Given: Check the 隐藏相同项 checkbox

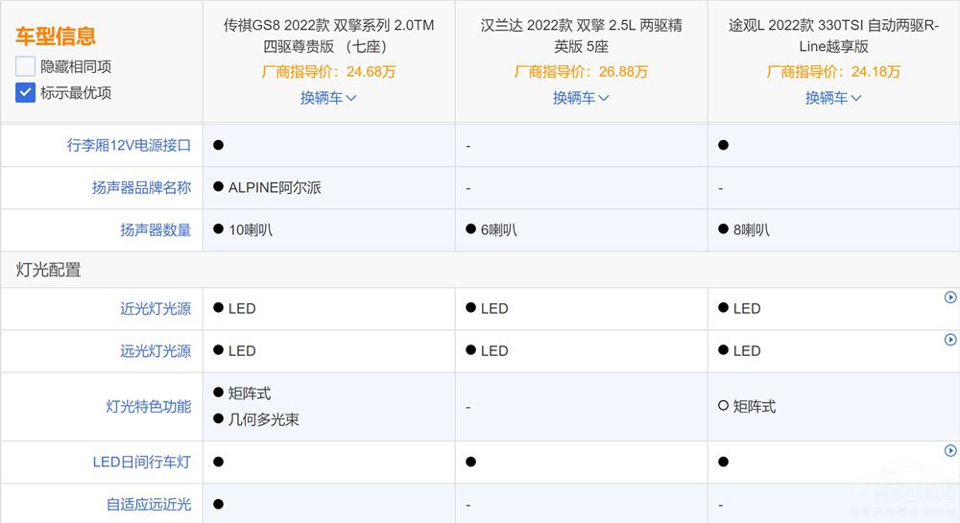Looking at the screenshot, I should tap(26, 67).
